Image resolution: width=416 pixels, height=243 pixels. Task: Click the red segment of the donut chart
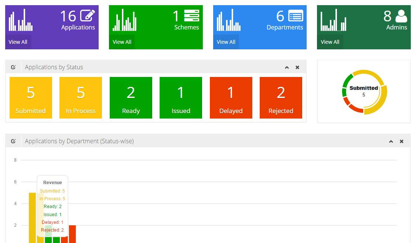(x=354, y=108)
